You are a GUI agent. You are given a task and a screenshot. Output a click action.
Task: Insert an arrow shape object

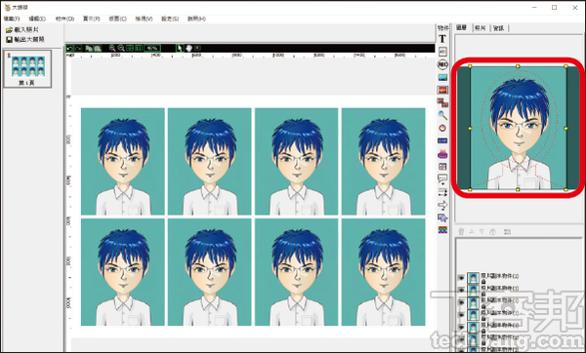coord(442,205)
